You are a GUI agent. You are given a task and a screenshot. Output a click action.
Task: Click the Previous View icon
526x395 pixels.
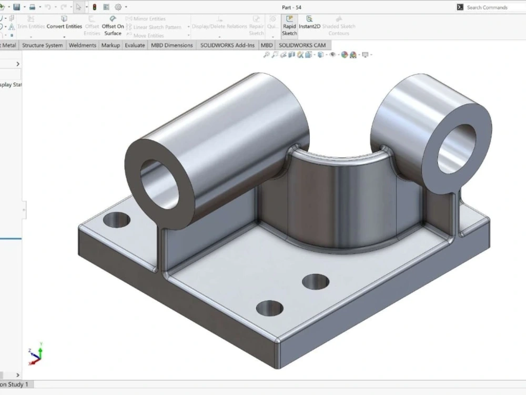[x=283, y=54]
